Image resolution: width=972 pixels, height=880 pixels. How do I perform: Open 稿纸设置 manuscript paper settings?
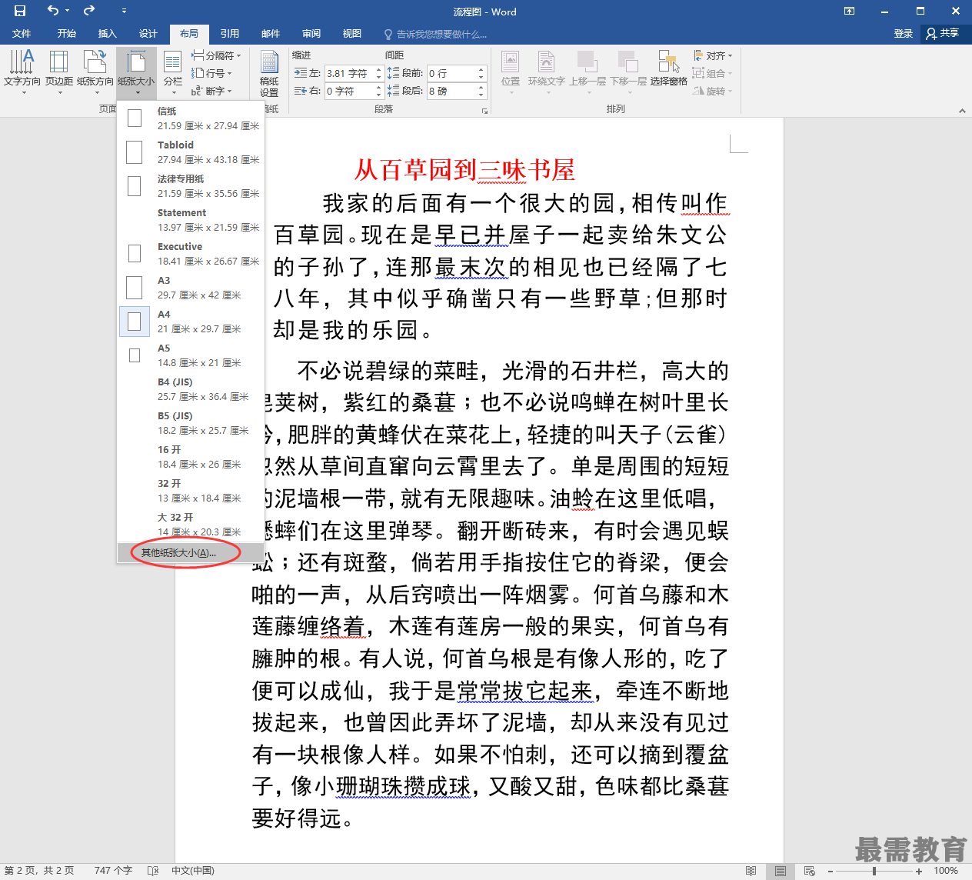point(269,74)
